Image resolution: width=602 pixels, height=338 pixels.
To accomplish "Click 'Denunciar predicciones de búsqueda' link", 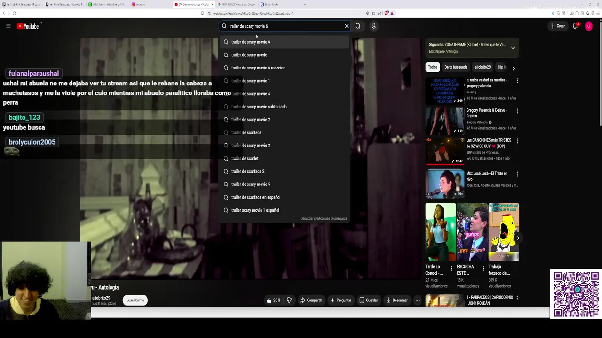I will coord(324,218).
